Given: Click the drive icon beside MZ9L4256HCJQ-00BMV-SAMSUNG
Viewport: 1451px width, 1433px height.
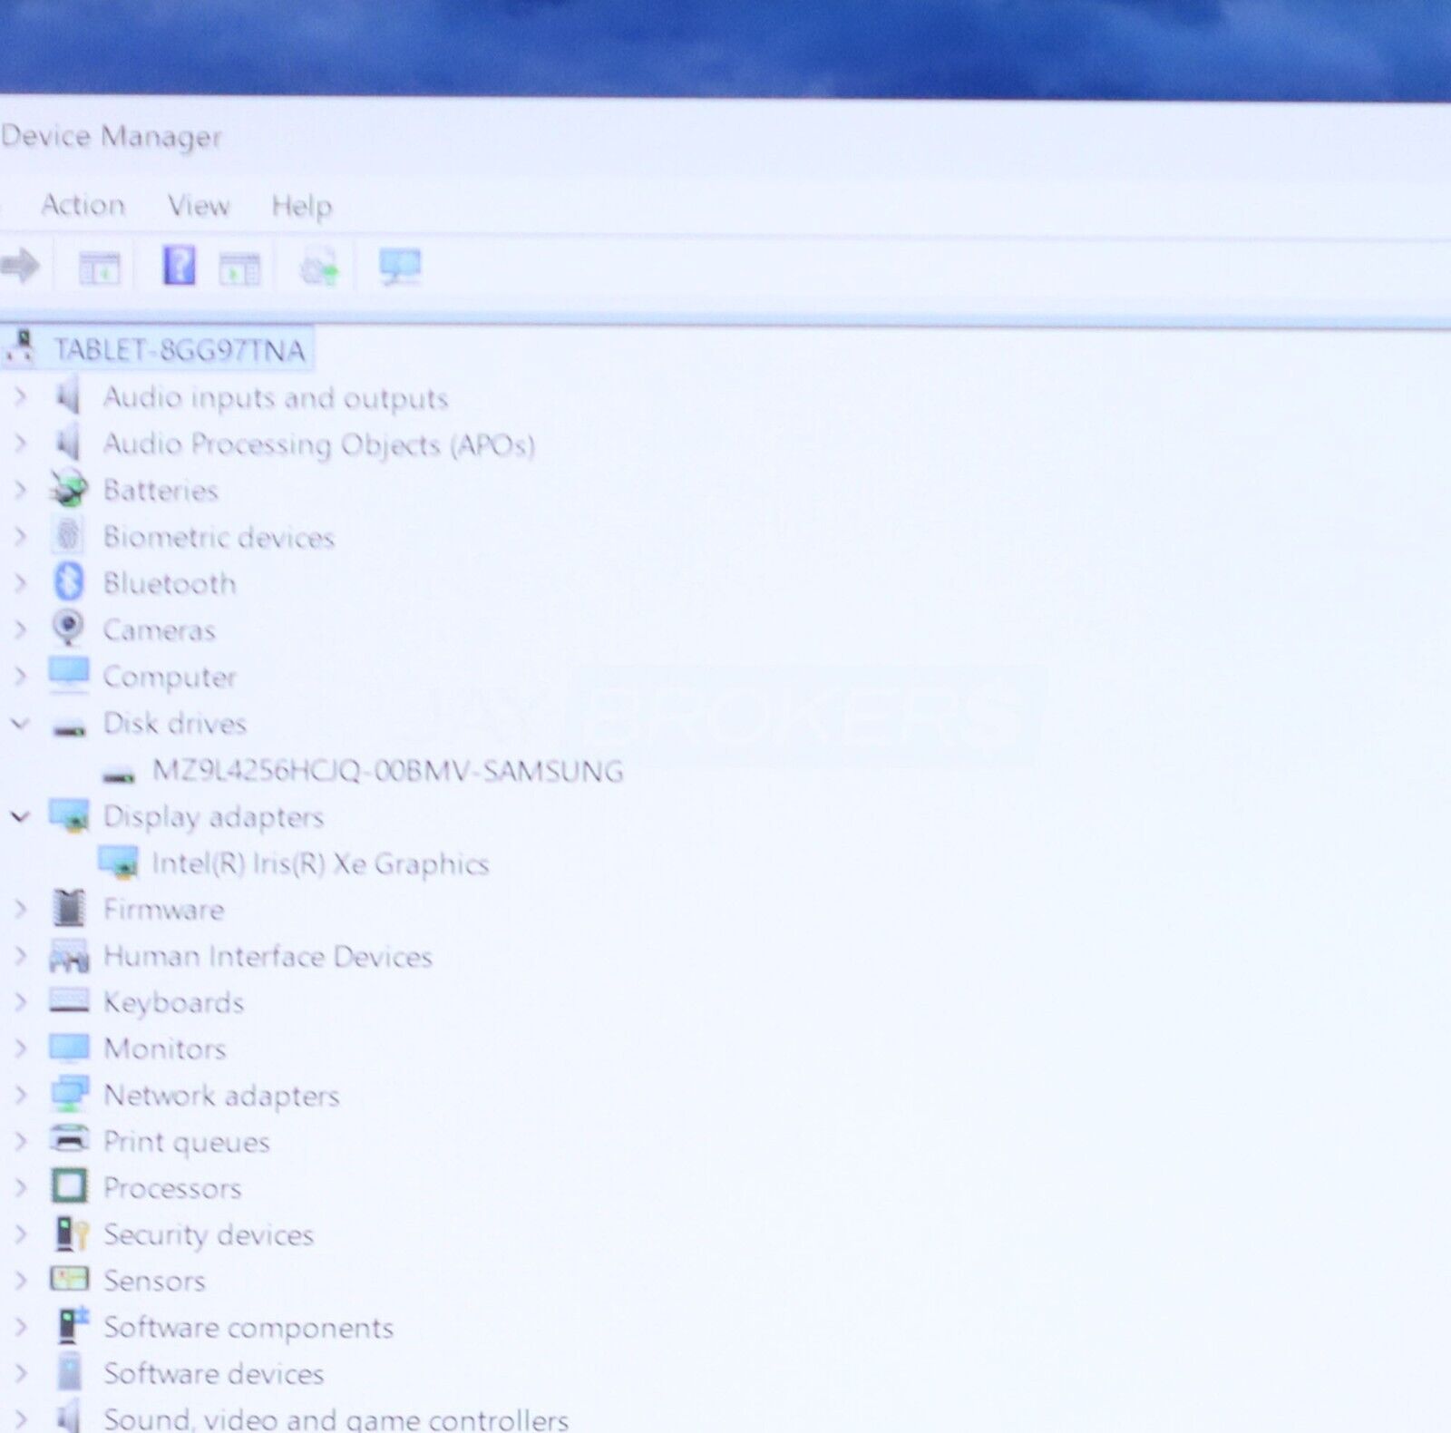Looking at the screenshot, I should 118,775.
